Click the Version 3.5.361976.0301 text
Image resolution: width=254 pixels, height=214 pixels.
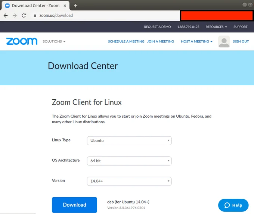tap(126, 208)
